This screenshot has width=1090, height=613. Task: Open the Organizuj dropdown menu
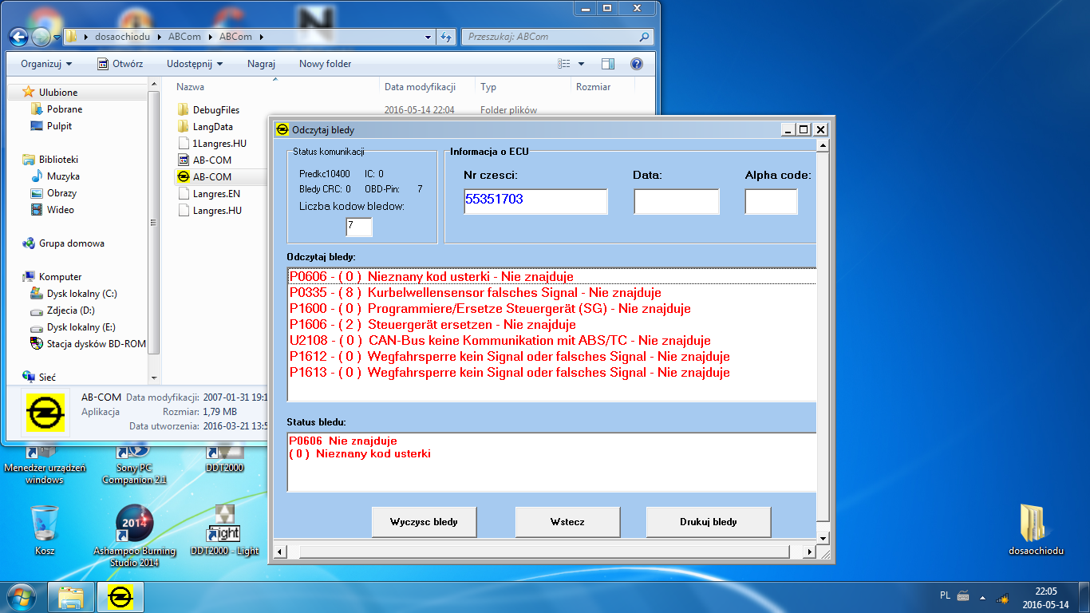click(46, 64)
